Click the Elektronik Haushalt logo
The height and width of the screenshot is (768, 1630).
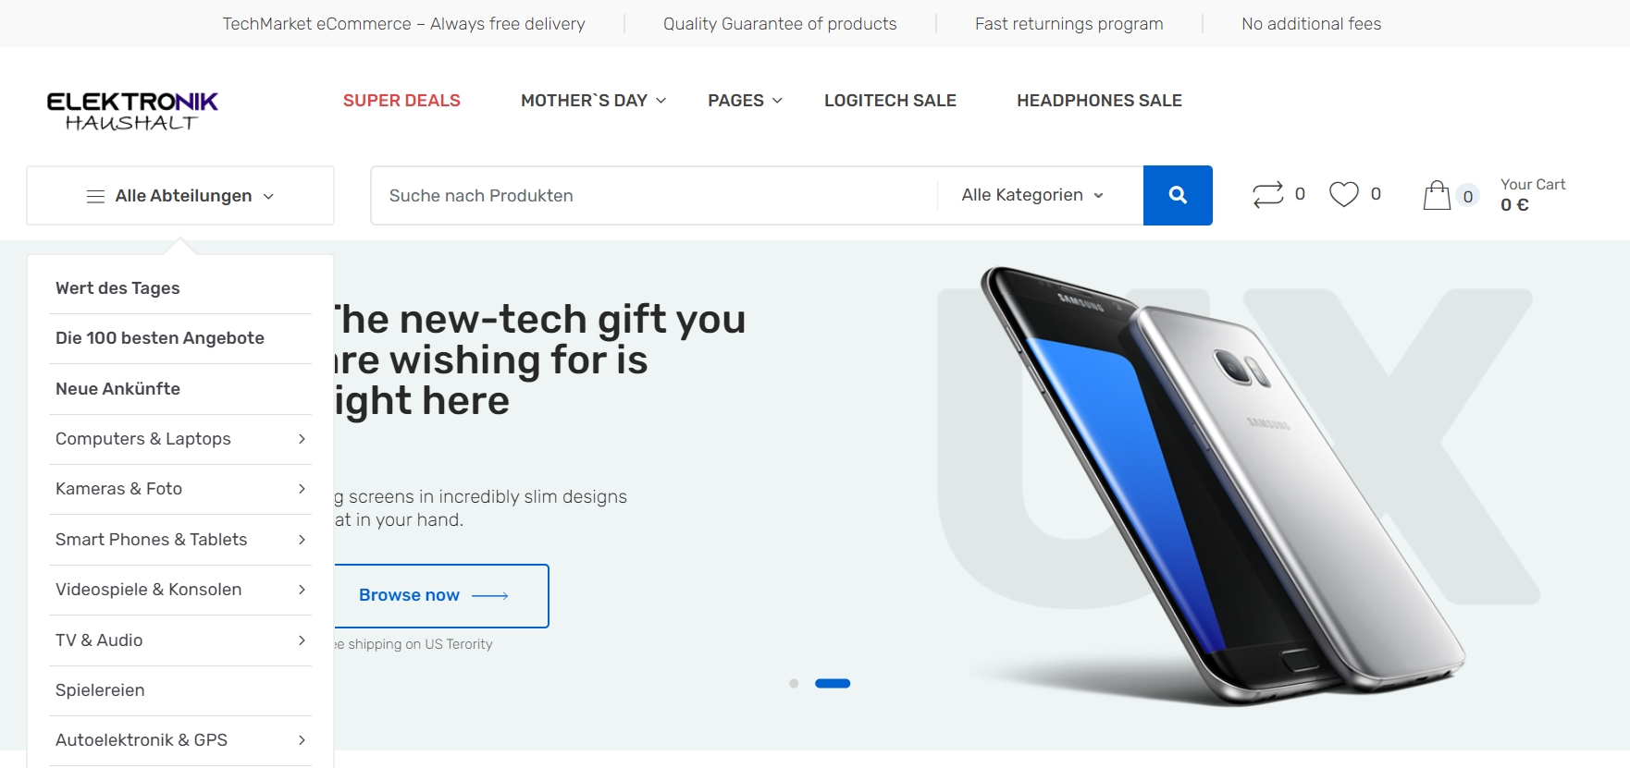[132, 111]
